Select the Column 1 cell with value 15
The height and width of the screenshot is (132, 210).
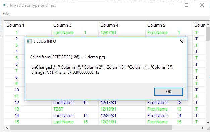click(x=17, y=122)
